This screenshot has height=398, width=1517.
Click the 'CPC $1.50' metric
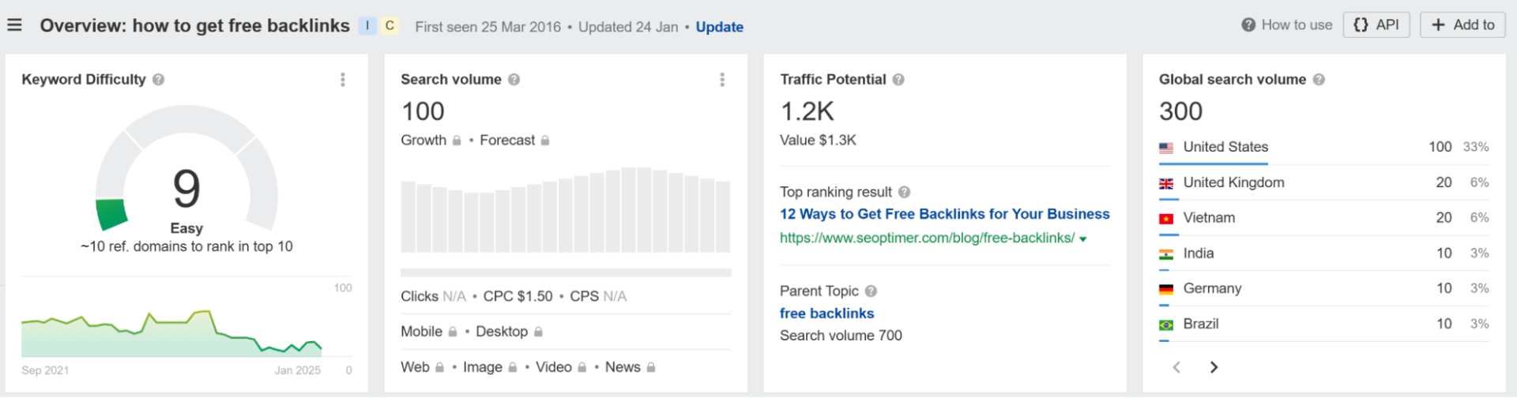[518, 296]
